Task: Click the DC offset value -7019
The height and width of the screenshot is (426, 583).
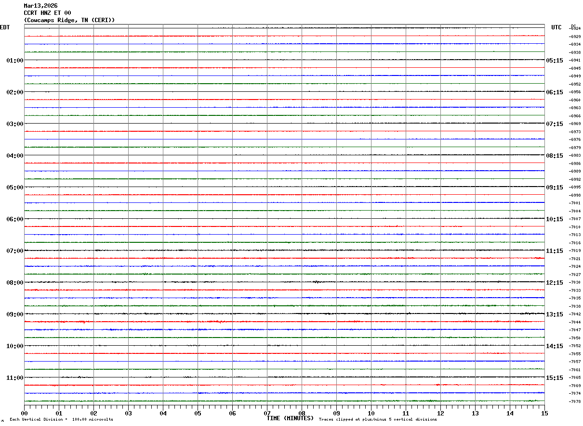Action: 575,251
